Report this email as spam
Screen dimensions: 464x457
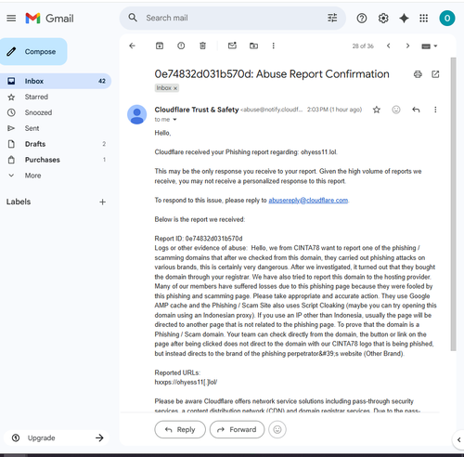tap(181, 46)
